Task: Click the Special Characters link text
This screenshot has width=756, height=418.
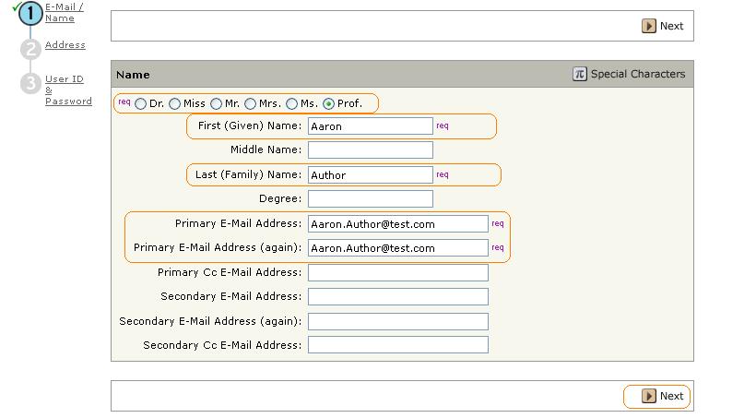Action: (637, 74)
